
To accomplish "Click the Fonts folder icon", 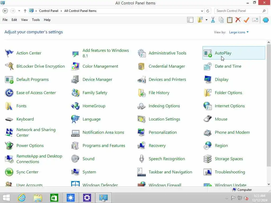I will [x=9, y=106].
